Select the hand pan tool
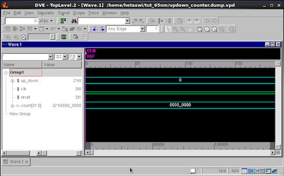This screenshot has height=176, width=284. (190, 29)
